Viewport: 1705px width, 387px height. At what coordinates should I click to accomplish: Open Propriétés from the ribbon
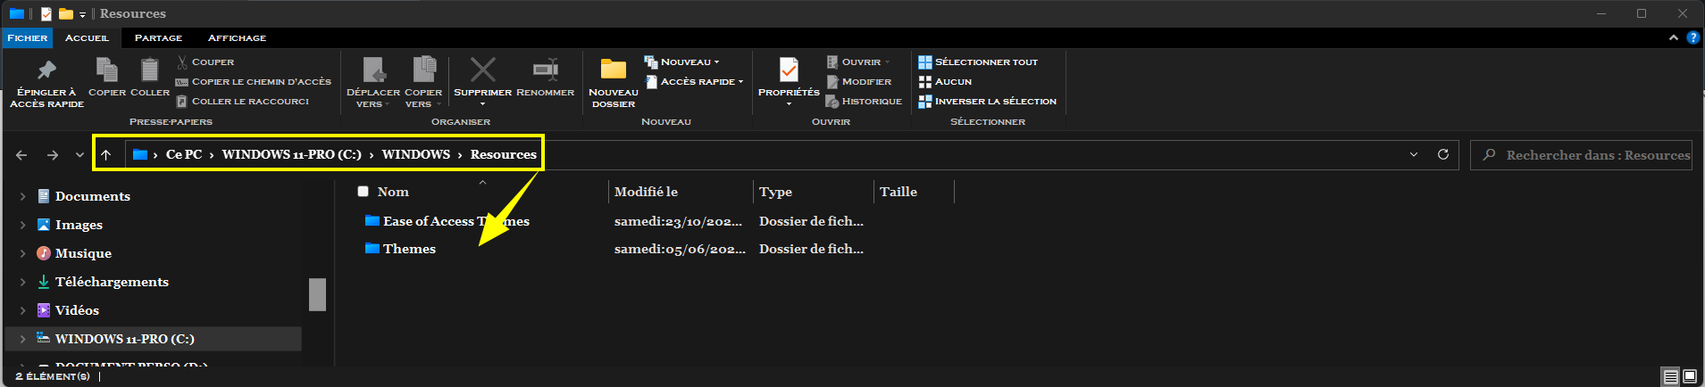(789, 70)
